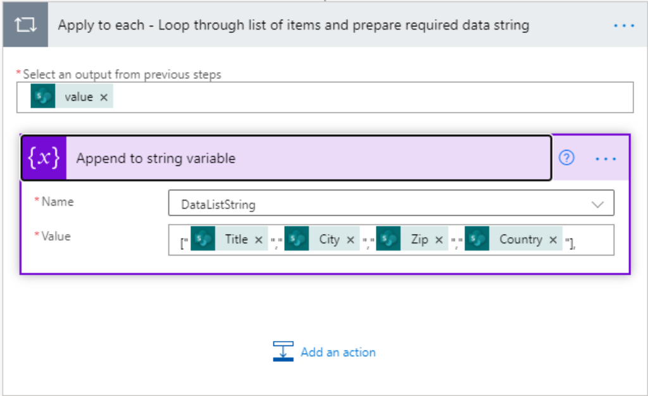Click SharePoint icon on Zip token

coord(389,240)
